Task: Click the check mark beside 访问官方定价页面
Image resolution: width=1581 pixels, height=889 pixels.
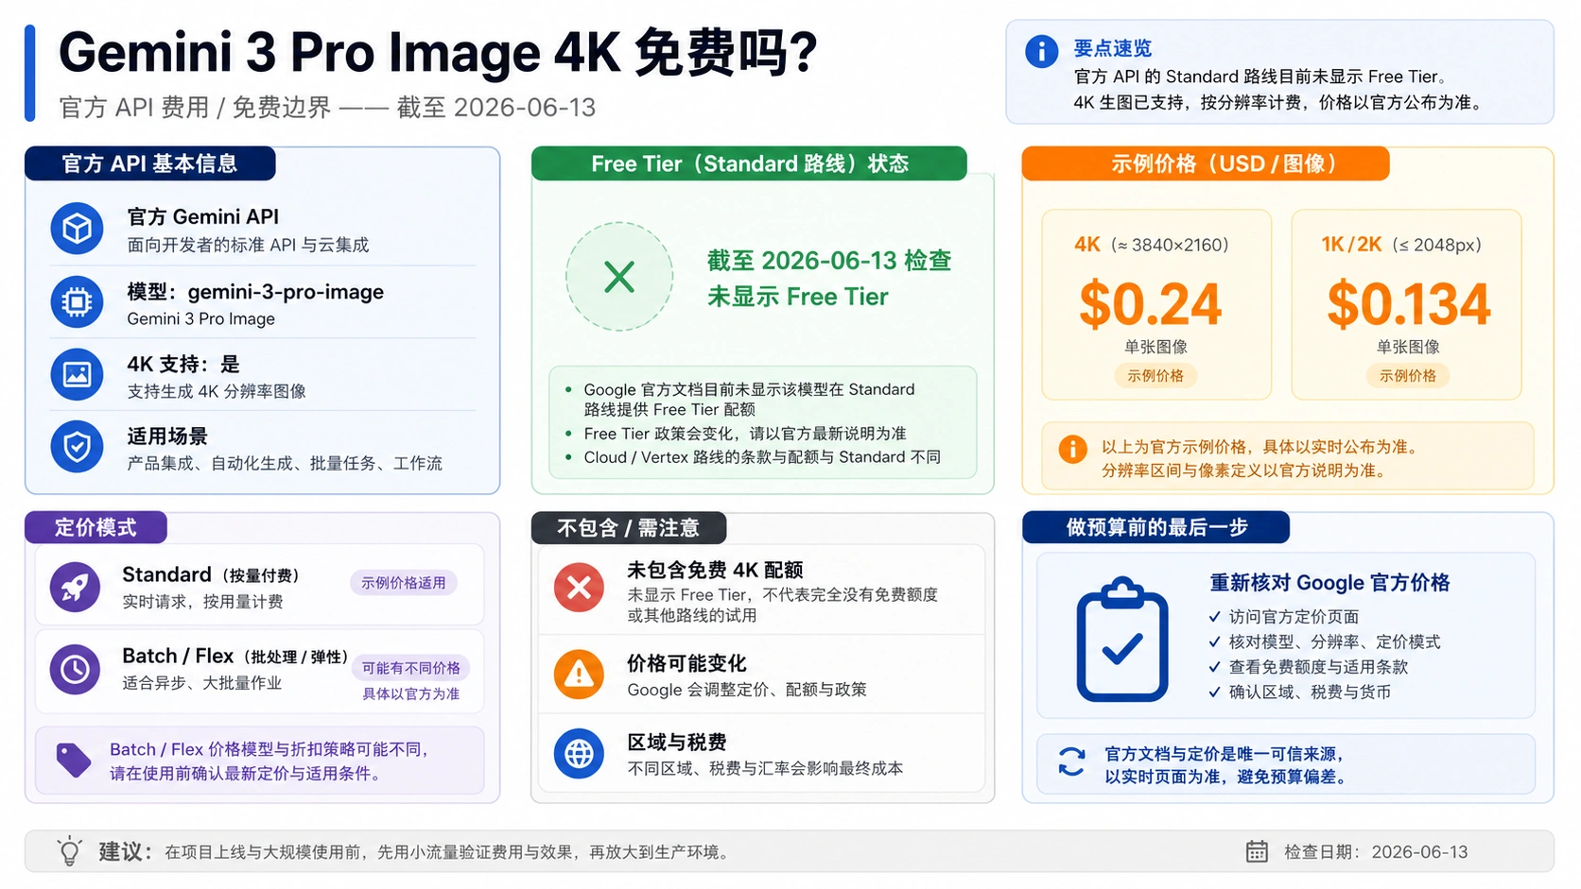Action: [x=1215, y=617]
